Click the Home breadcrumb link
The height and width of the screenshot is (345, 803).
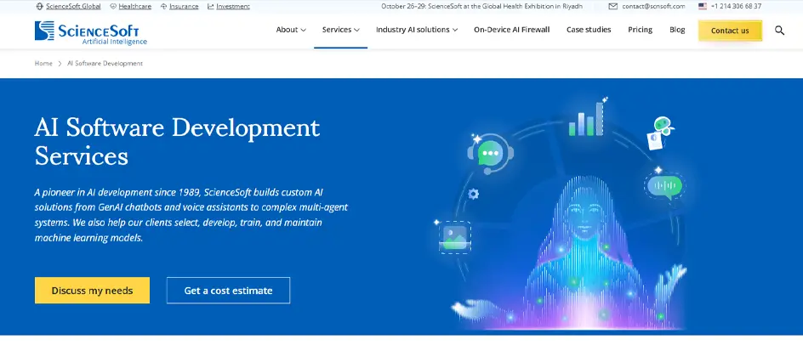pyautogui.click(x=43, y=64)
